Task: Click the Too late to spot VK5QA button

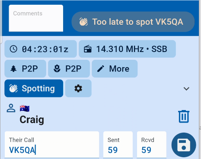Action: (x=133, y=22)
